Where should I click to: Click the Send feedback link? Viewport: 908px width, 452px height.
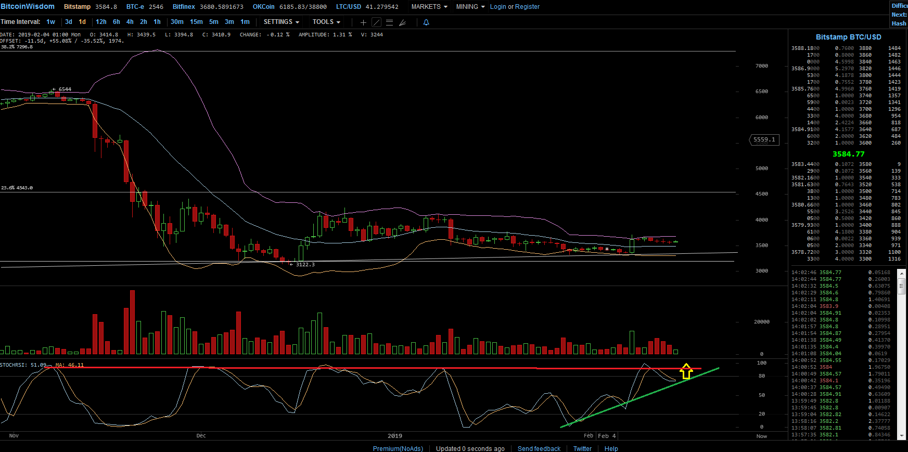pos(539,448)
